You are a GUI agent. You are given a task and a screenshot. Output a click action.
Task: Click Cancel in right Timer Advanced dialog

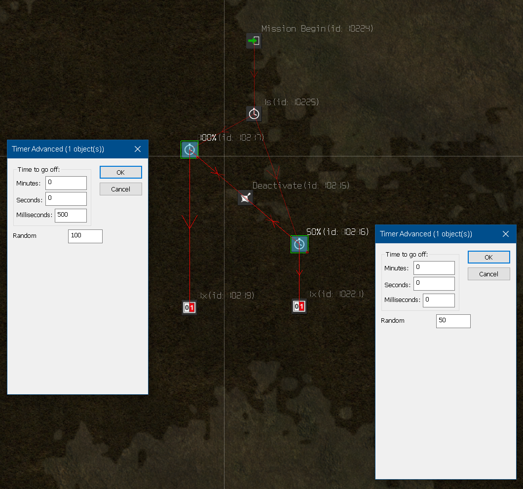click(488, 274)
